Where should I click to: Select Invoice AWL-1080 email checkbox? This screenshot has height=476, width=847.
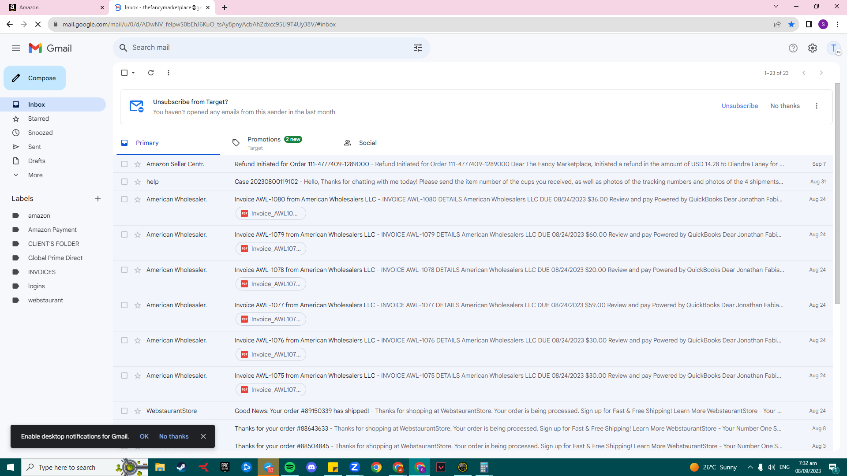(x=124, y=199)
